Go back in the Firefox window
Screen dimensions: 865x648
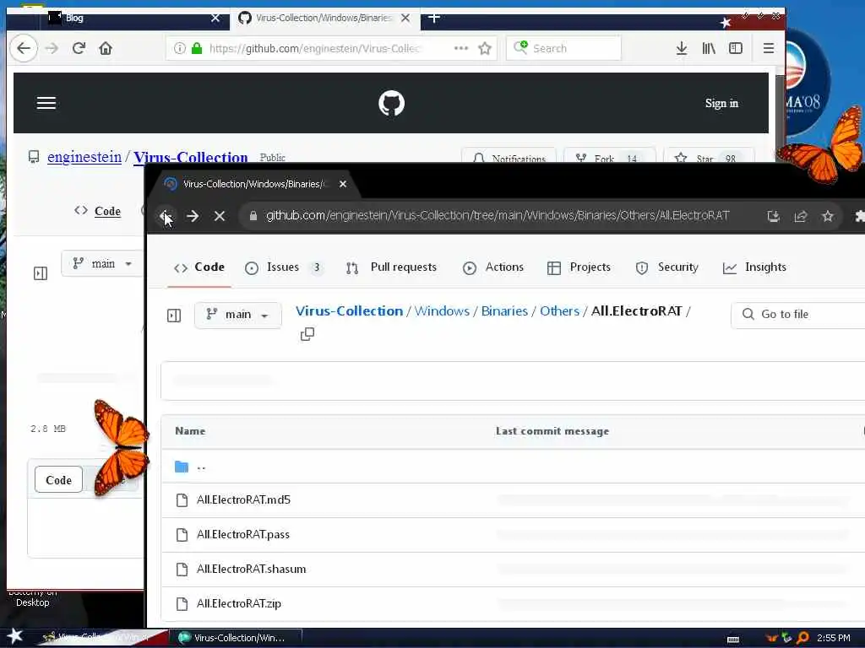tap(24, 48)
